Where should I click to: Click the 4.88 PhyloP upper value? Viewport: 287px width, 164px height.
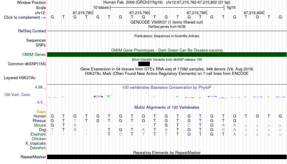pyautogui.click(x=39, y=87)
